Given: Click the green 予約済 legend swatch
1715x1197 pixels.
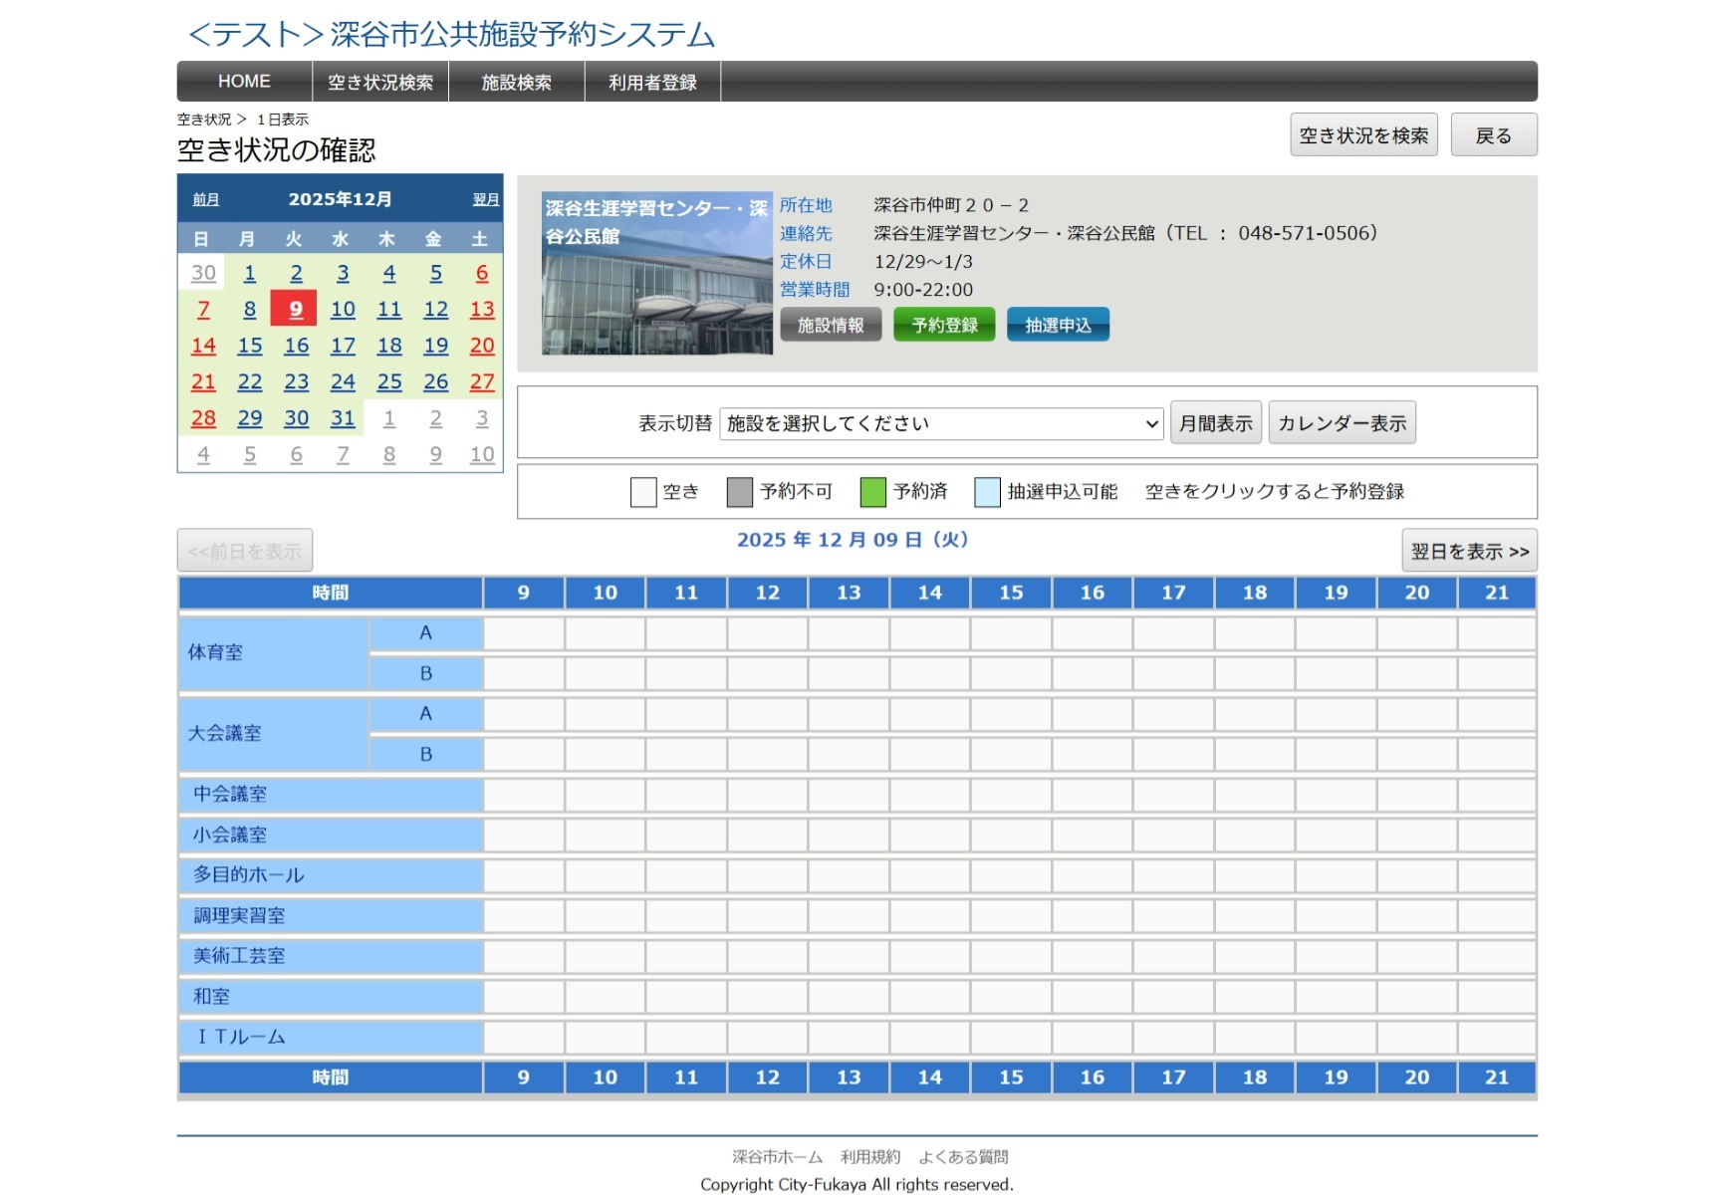Looking at the screenshot, I should coord(872,492).
